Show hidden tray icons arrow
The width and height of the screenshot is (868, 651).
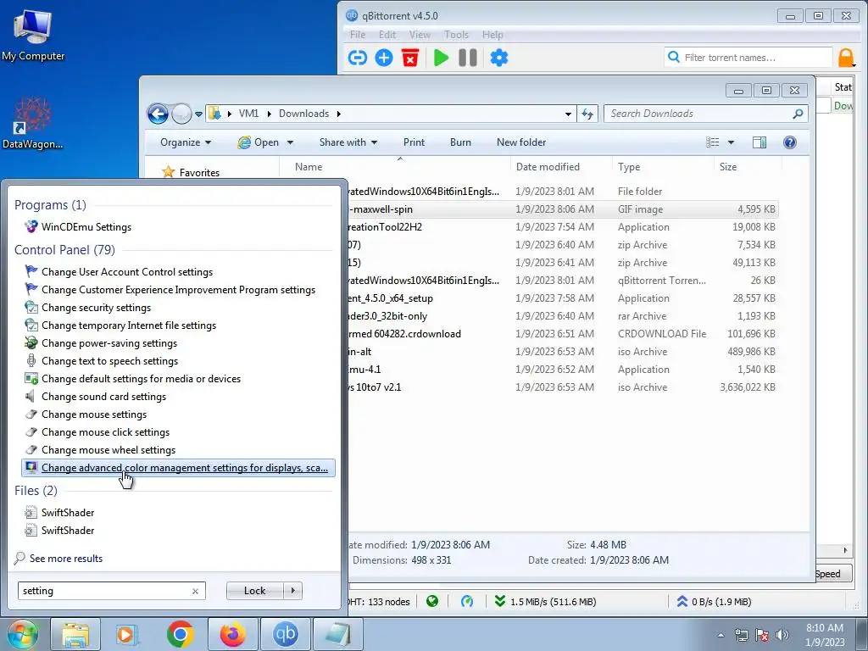tap(721, 635)
